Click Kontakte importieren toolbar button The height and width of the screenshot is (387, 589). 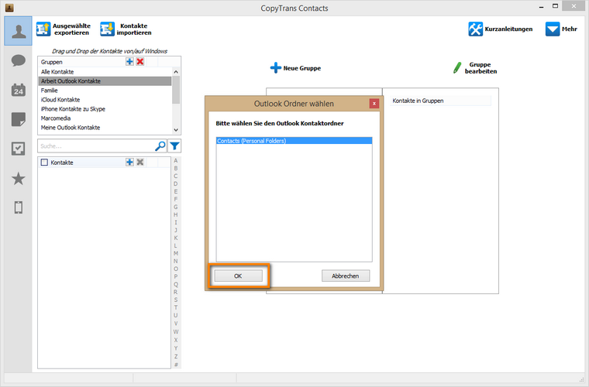click(126, 29)
